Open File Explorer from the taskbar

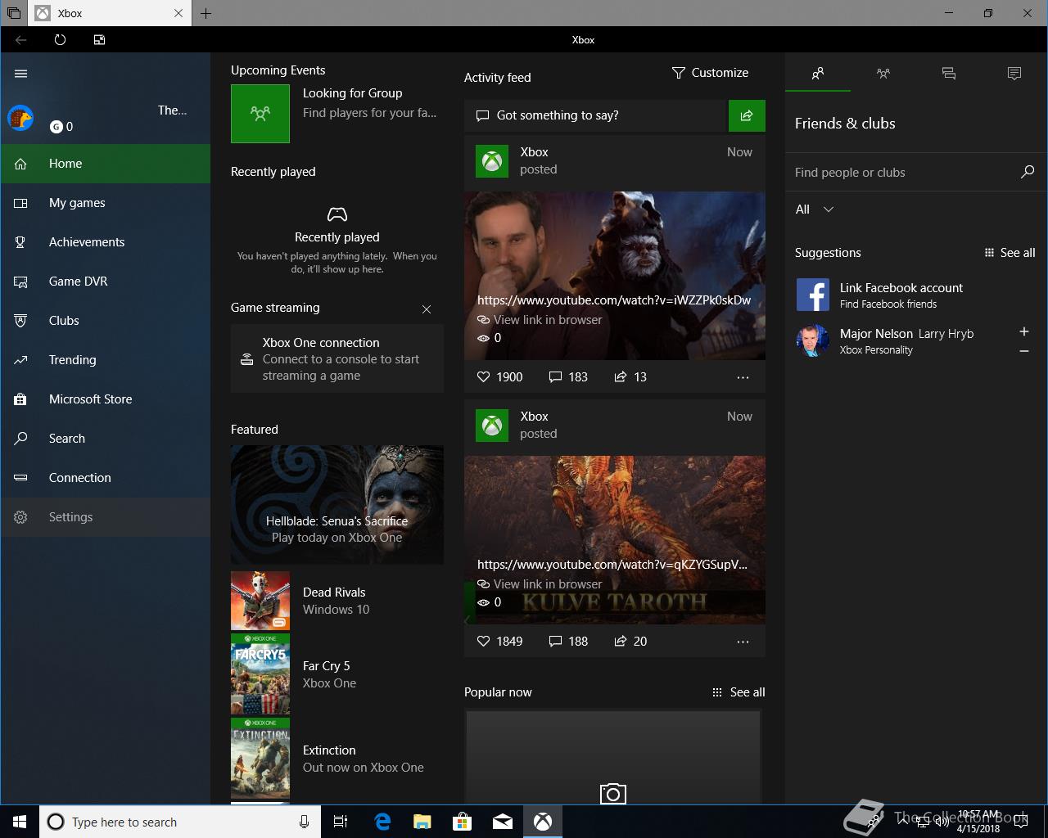click(422, 822)
